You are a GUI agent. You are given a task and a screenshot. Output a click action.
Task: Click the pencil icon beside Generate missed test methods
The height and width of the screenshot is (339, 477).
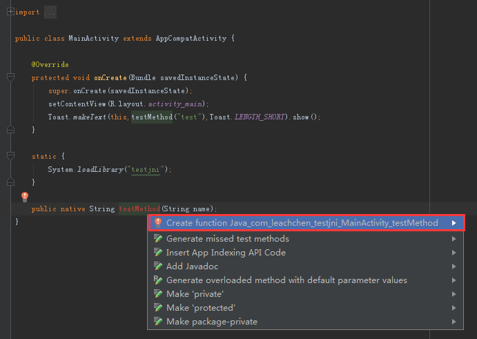[158, 239]
